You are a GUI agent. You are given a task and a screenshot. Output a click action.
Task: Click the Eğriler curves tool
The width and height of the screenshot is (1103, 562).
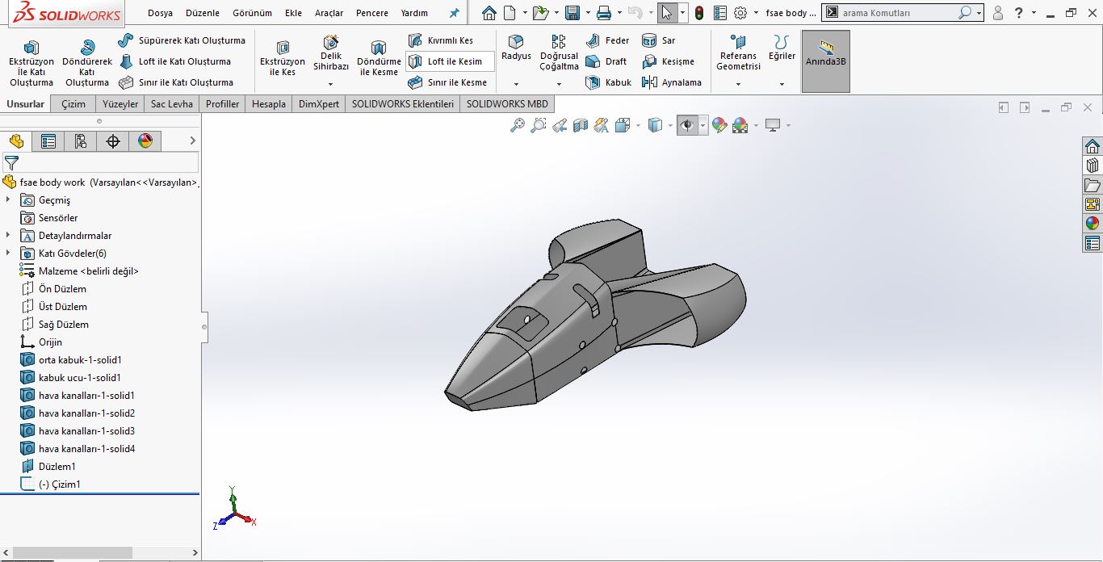click(x=782, y=48)
